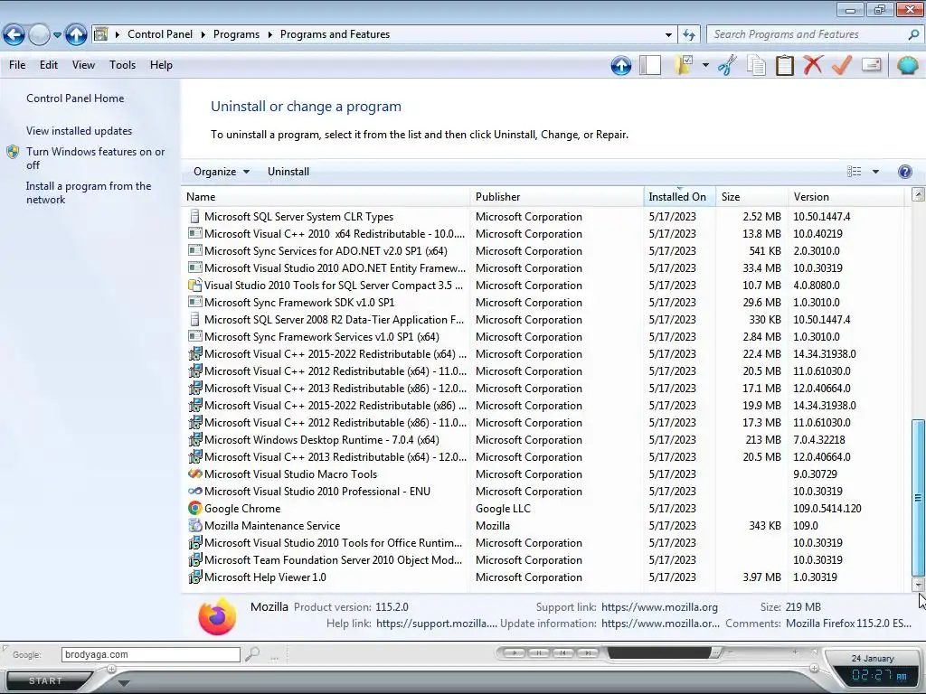Click the scrollbar up arrow
This screenshot has height=694, width=926.
(x=919, y=195)
